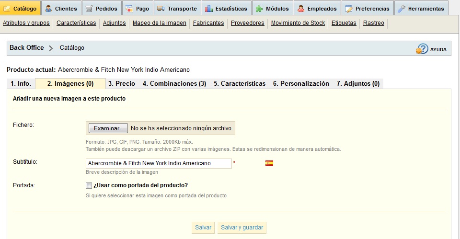Viewport: 460px width, 239px height.
Task: Click the 'Añadir una nueva imagen' heading
Action: click(69, 99)
